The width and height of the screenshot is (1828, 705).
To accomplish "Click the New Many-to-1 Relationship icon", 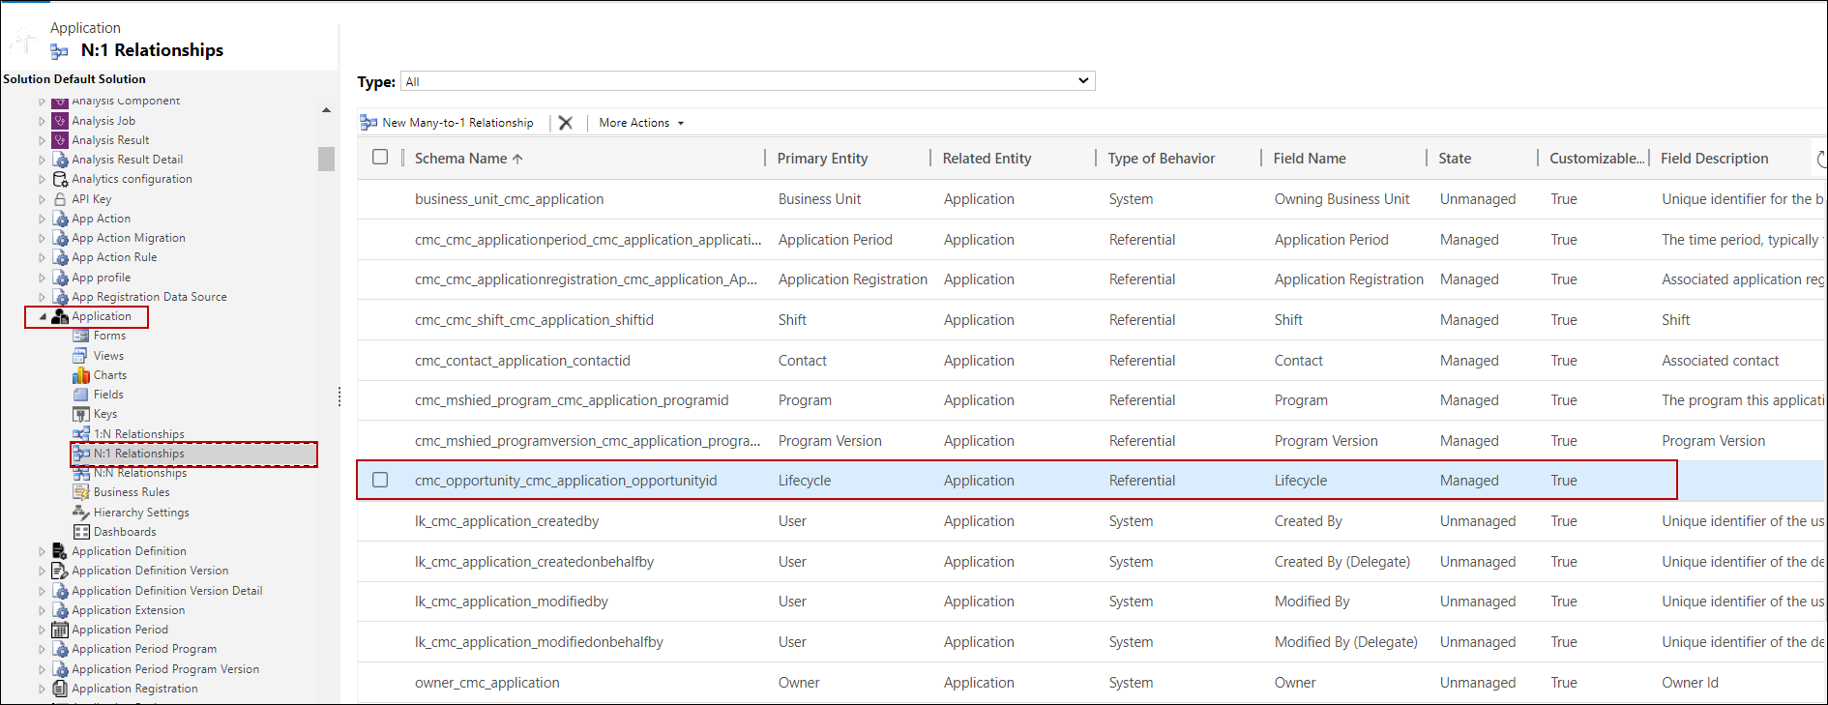I will [x=369, y=123].
